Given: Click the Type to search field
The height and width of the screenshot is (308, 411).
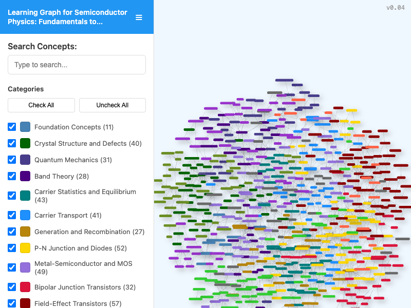Looking at the screenshot, I should point(77,65).
